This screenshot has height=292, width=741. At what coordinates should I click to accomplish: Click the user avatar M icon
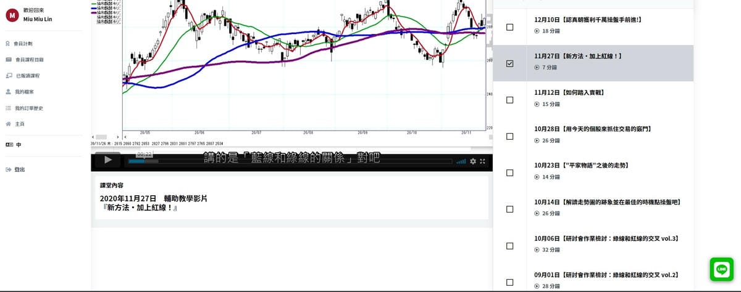(x=11, y=15)
